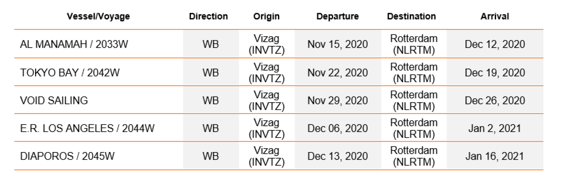Click the VOID SAILING entry
The image size is (561, 187).
[54, 100]
